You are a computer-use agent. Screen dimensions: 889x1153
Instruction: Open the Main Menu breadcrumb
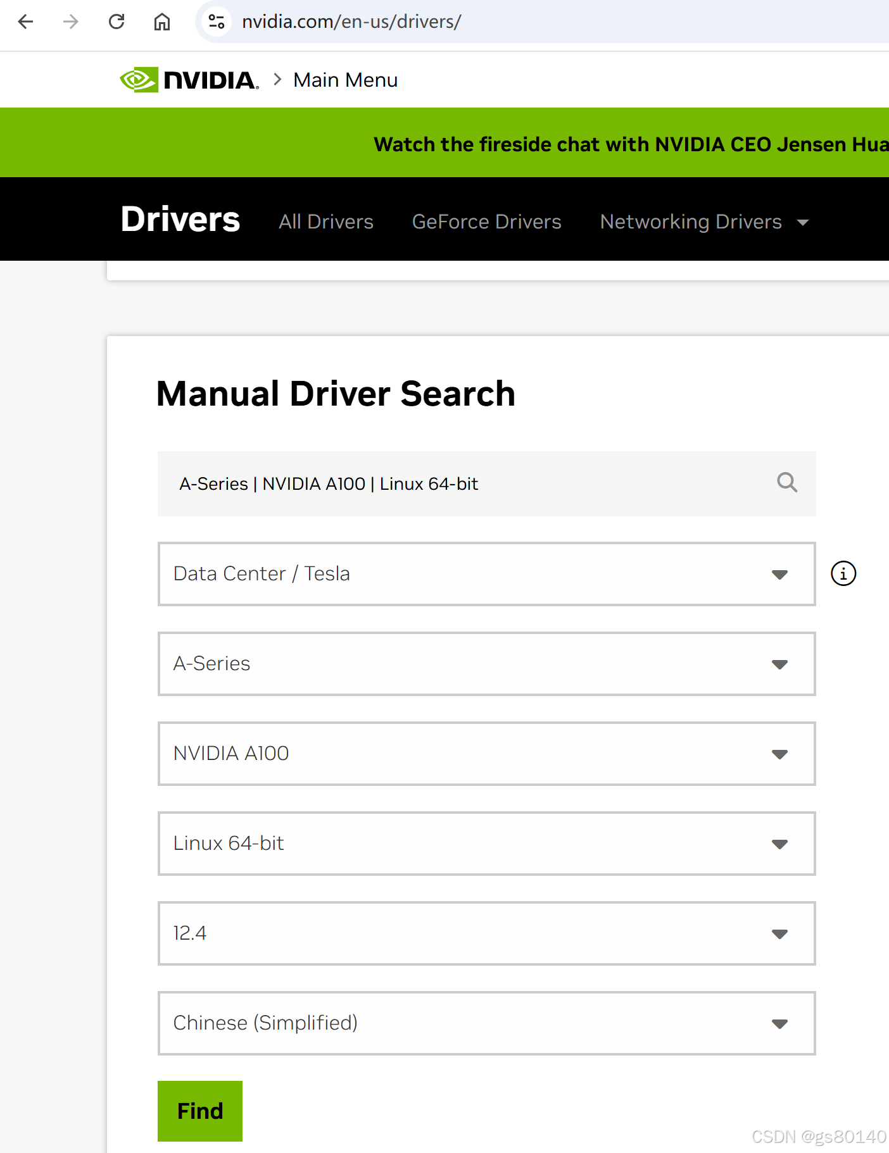[x=346, y=80]
